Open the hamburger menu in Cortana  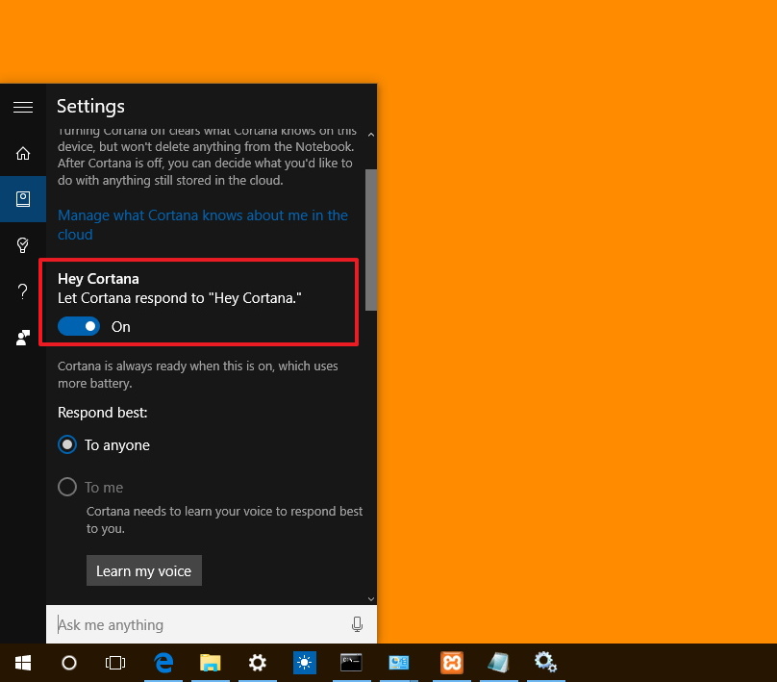point(23,107)
